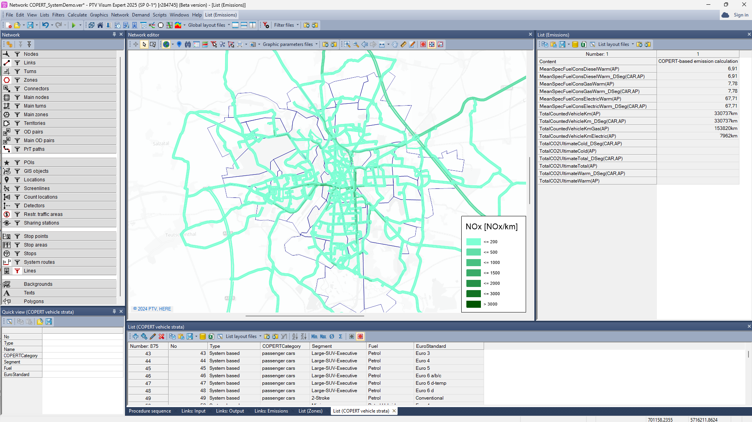Screen dimensions: 752x422
Task: Expand the run procedure dropdown arrow
Action: (80, 25)
